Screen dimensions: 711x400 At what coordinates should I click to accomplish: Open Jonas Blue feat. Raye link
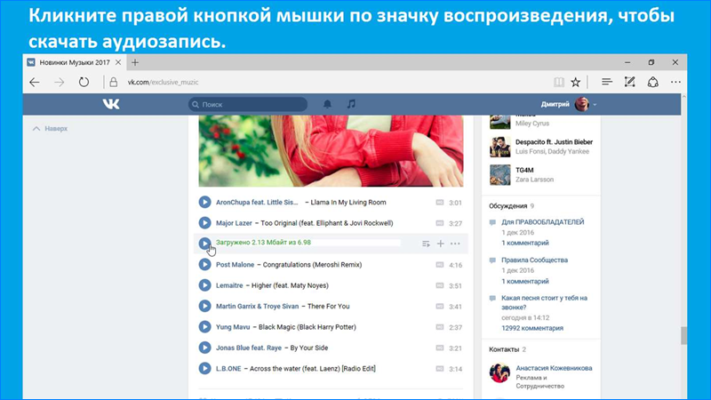pos(249,348)
